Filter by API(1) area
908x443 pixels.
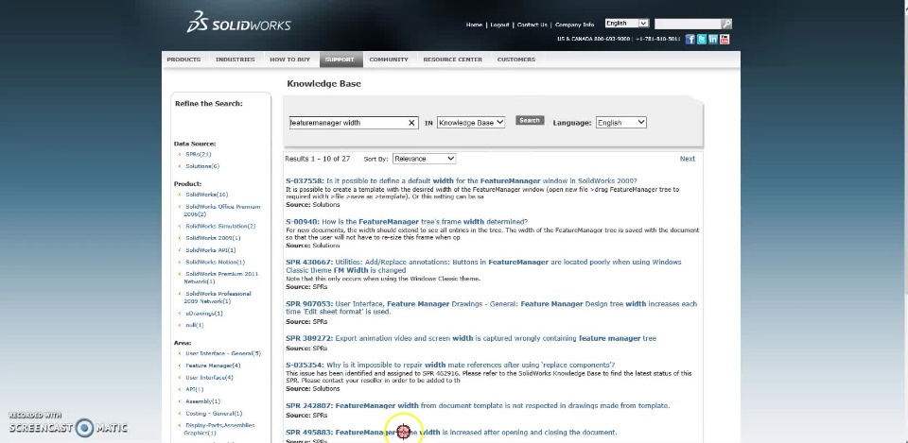(194, 389)
